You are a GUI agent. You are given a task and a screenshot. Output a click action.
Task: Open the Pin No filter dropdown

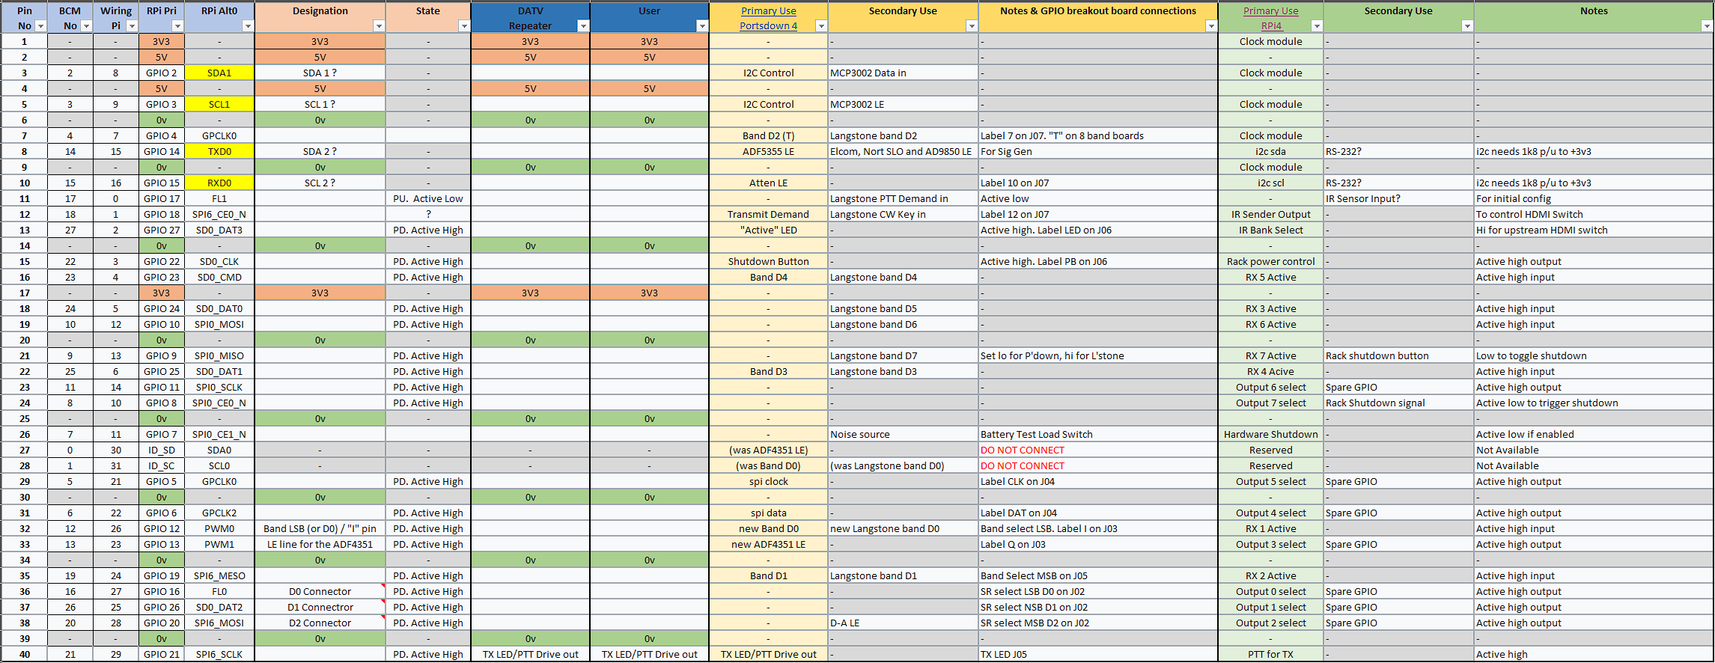tap(40, 26)
